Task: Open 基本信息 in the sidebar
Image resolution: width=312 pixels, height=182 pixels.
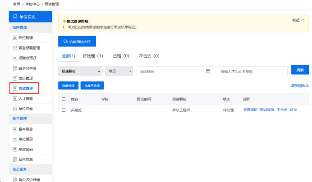Action: click(30, 129)
